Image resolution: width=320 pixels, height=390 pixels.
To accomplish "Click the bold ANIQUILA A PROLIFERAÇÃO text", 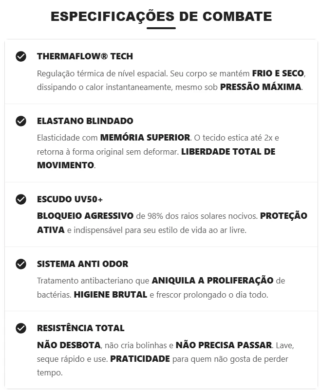I will [x=213, y=281].
